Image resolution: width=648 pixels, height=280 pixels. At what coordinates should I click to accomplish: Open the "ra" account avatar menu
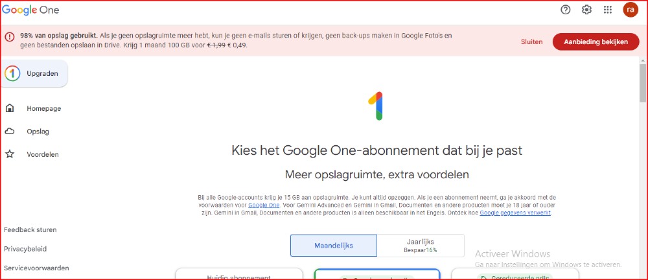pos(631,10)
